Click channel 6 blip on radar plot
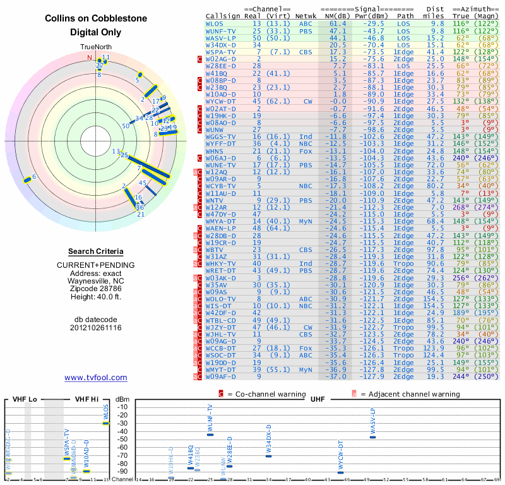 pos(27,180)
